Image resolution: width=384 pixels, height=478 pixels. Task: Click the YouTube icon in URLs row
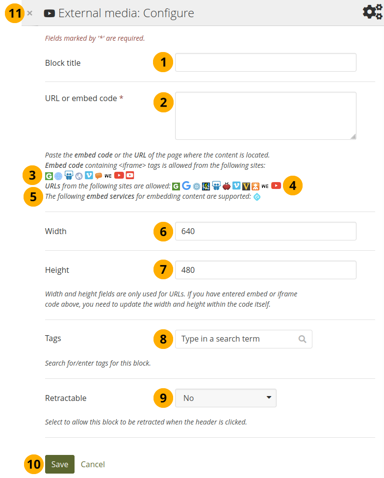[276, 186]
